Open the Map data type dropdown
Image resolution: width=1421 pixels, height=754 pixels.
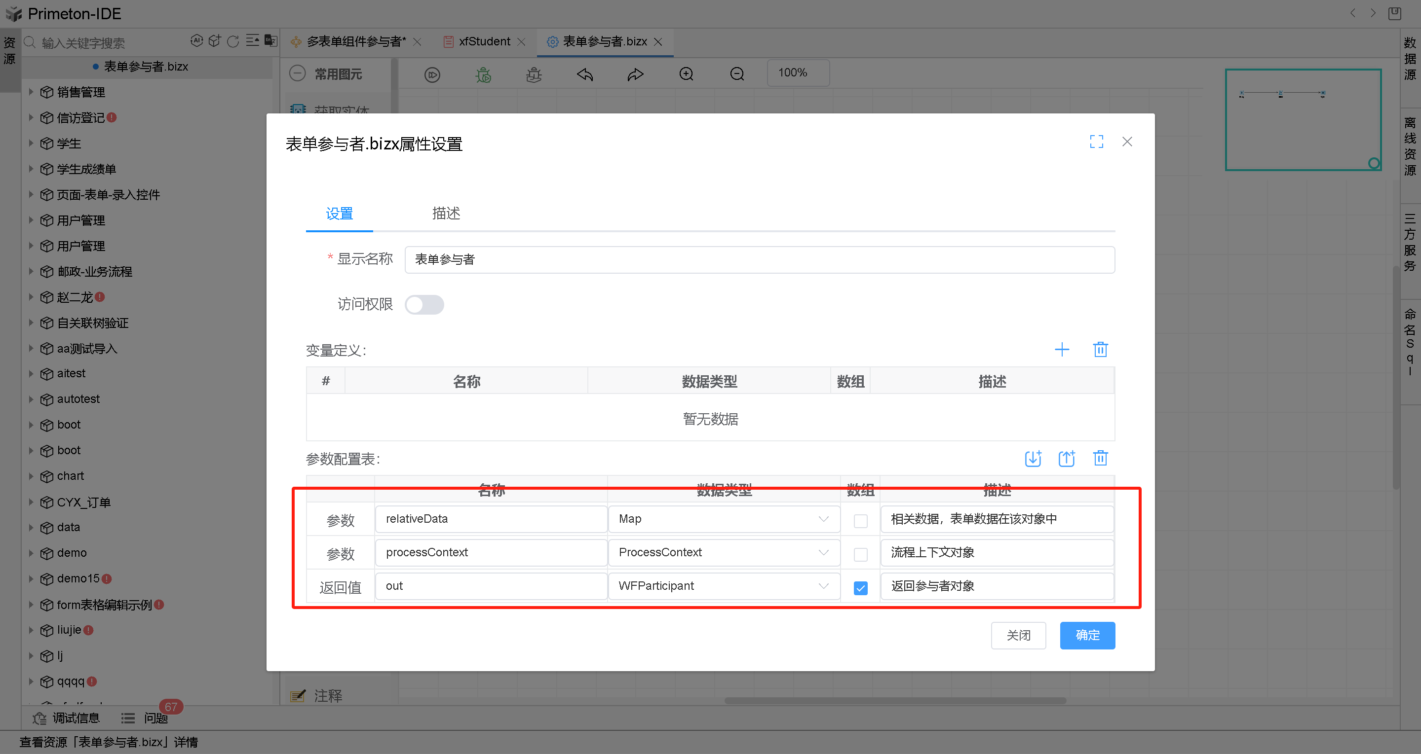point(723,519)
